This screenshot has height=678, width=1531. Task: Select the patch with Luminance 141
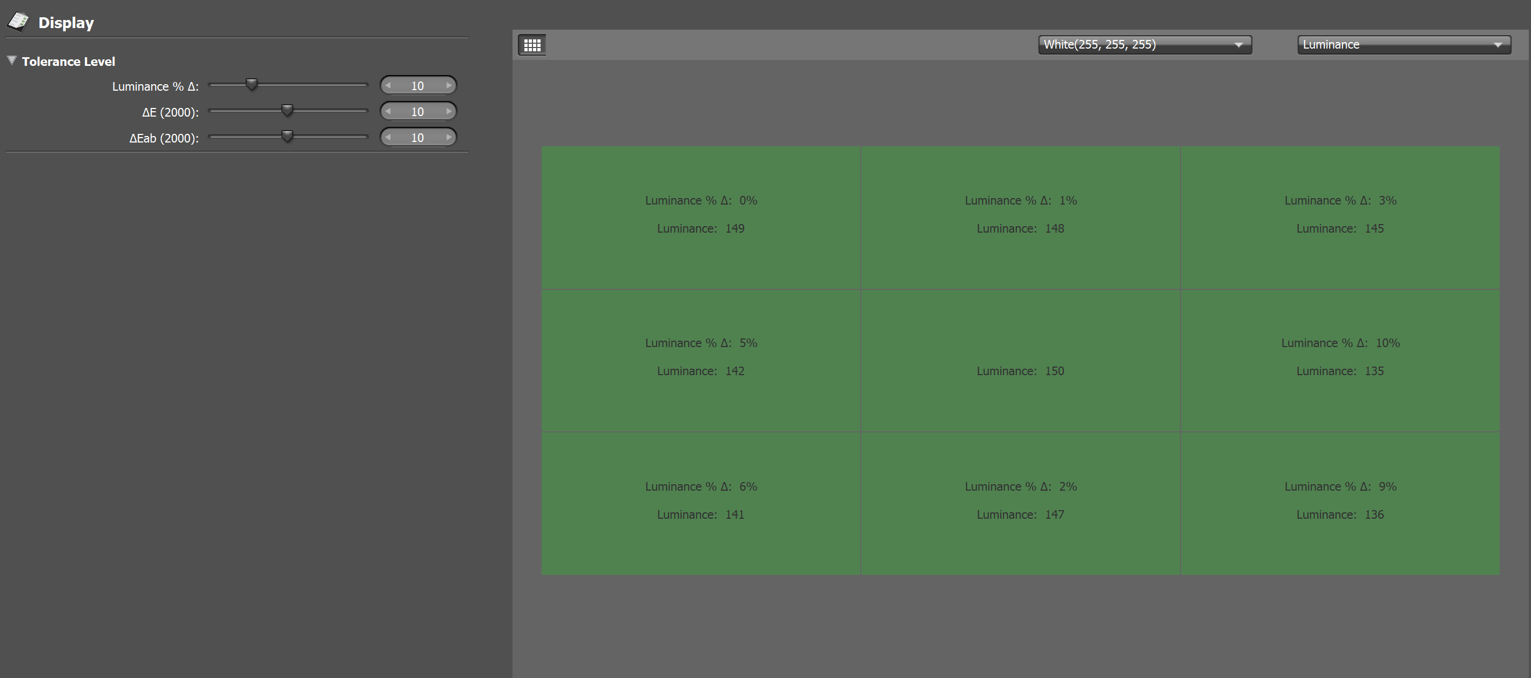click(700, 503)
